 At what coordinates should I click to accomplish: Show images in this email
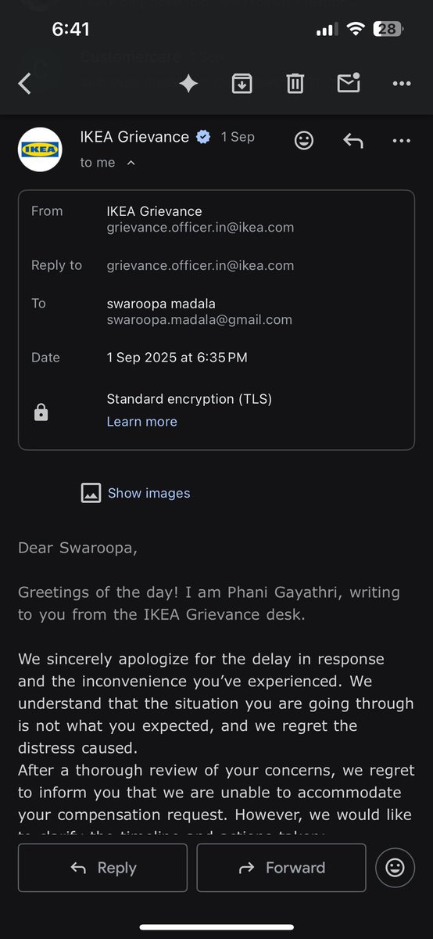click(x=149, y=493)
